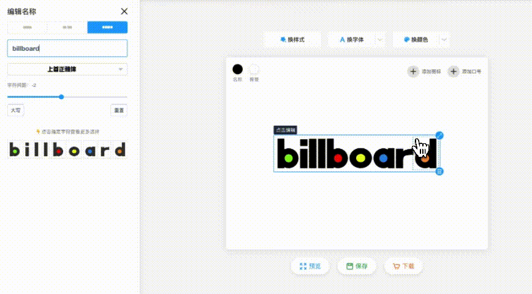Click the 换样式 change style button
Screen dimensions: 532x294
pos(292,40)
